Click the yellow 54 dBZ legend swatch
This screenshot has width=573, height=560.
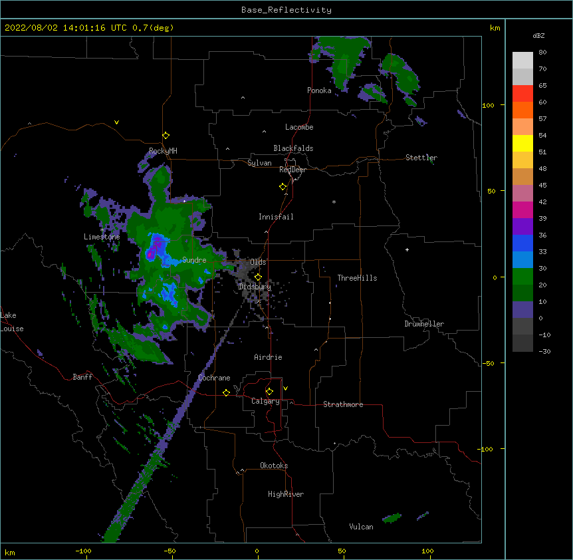[x=522, y=143]
